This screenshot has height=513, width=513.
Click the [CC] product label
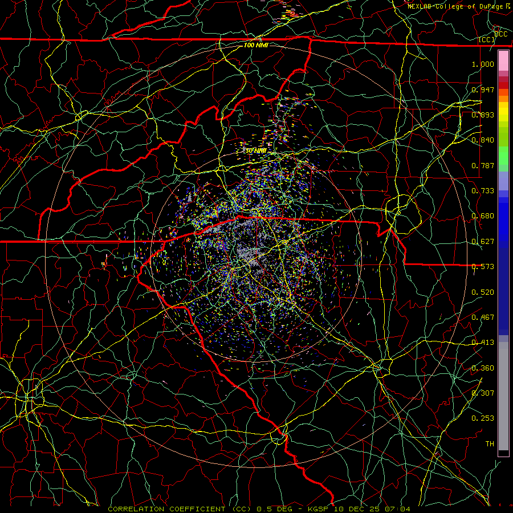487,39
